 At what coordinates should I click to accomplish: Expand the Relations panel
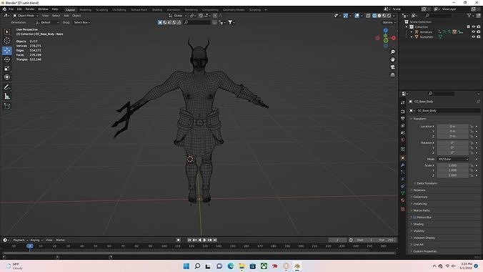tap(419, 190)
